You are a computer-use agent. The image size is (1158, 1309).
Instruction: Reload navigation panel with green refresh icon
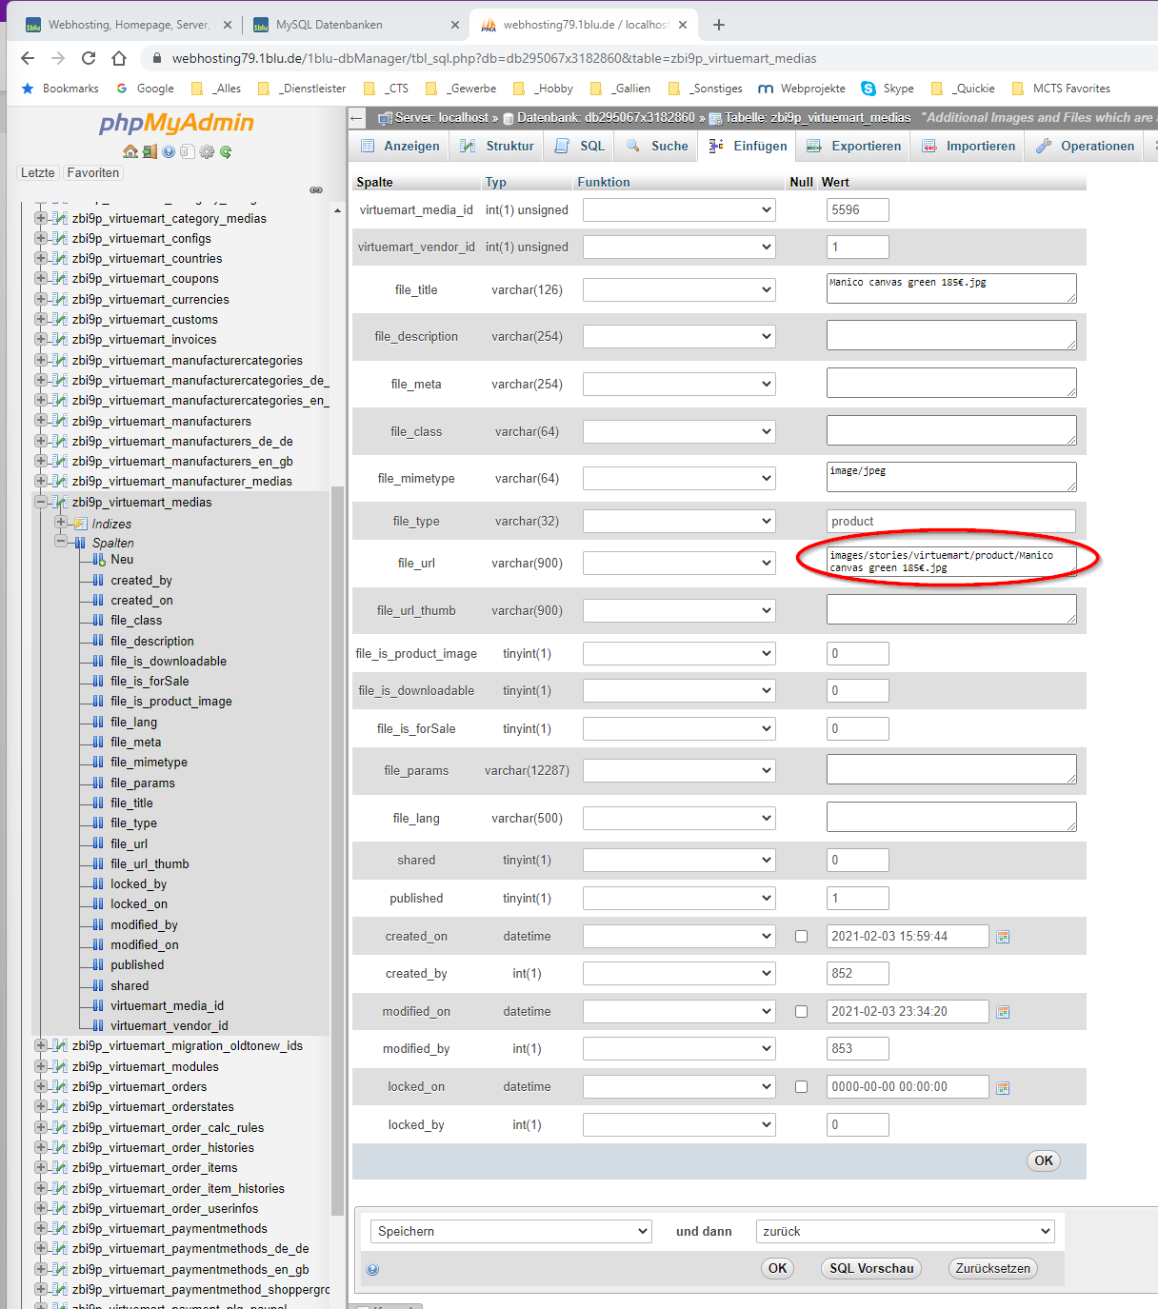click(x=226, y=152)
